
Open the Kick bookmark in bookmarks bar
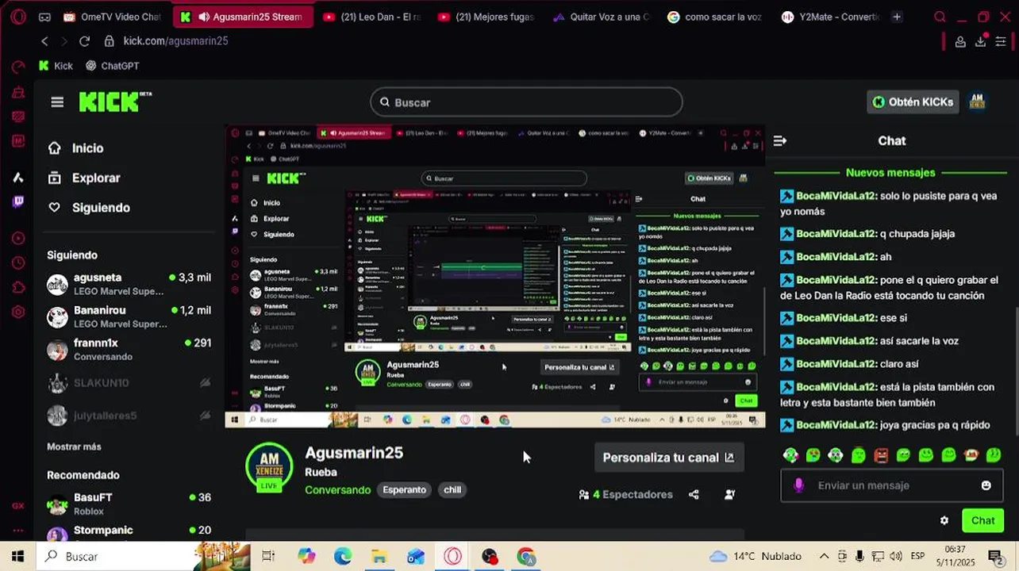(x=56, y=66)
